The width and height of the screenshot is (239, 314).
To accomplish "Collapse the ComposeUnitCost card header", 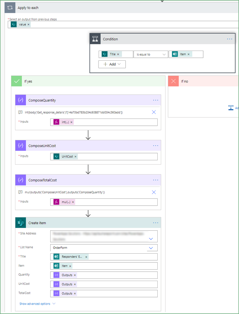I will tap(88, 146).
